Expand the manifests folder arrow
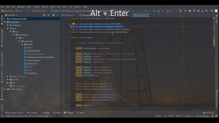This screenshot has height=123, width=219. (x=8, y=25)
